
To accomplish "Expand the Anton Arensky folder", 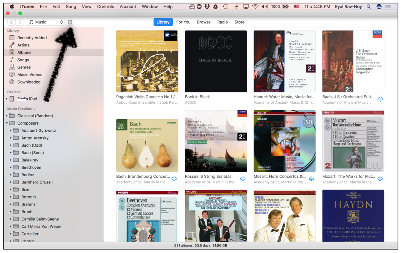I will click(11, 138).
